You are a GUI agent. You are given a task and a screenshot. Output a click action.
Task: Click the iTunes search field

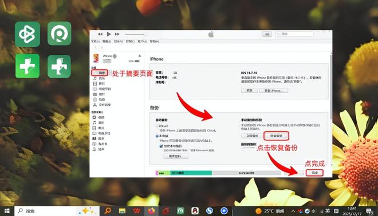pos(294,34)
